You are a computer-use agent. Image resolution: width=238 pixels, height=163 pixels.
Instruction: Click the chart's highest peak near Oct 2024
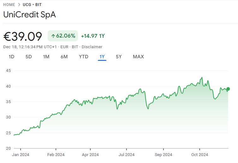202,78
